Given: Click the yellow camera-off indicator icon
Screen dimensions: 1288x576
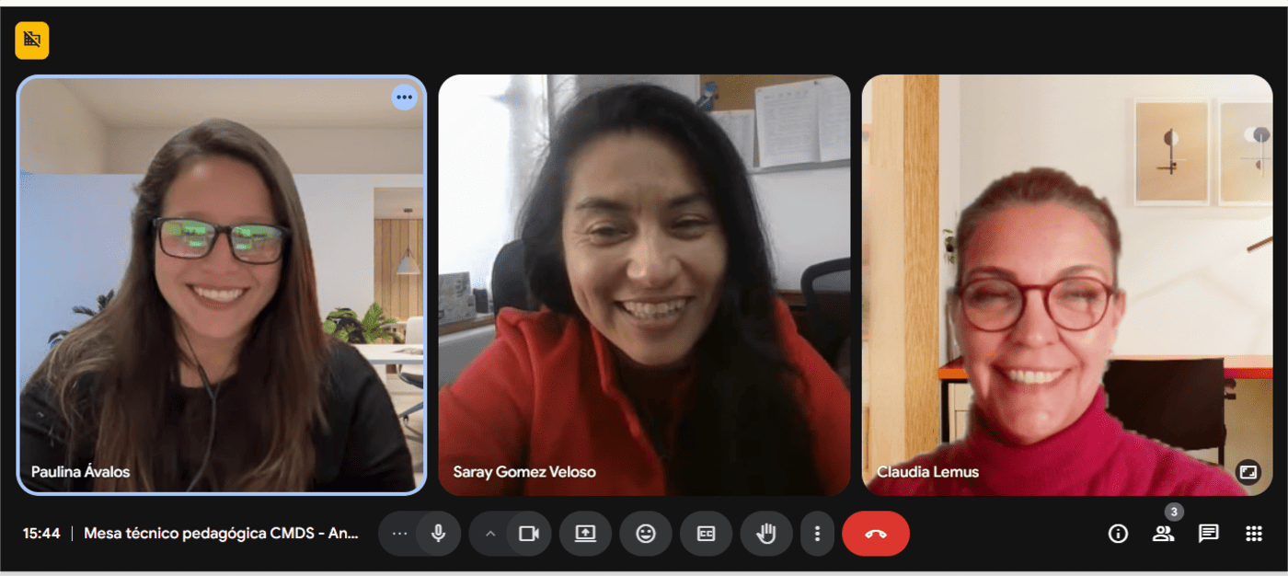Looking at the screenshot, I should pyautogui.click(x=32, y=40).
